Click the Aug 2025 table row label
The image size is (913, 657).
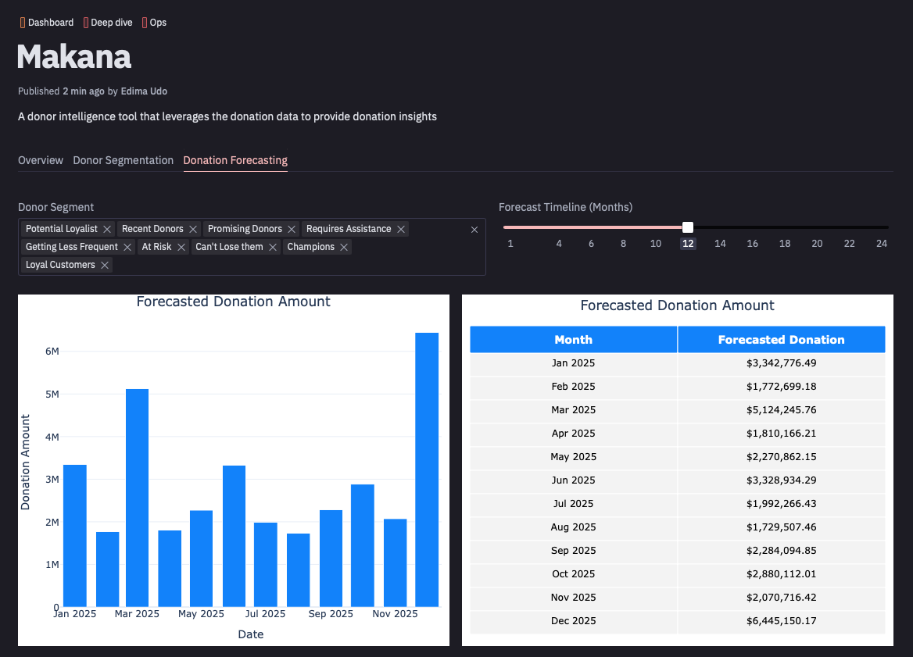click(574, 527)
